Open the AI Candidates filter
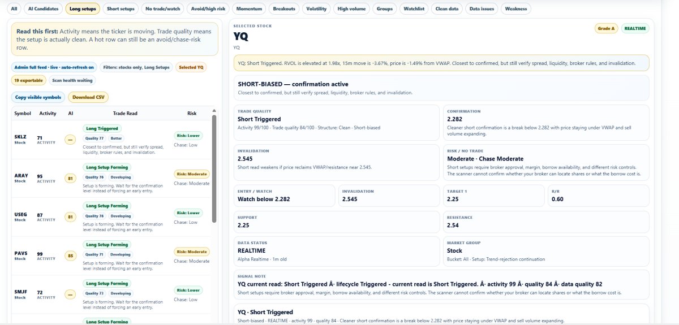Image resolution: width=679 pixels, height=325 pixels. pos(43,8)
